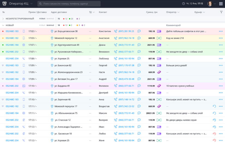Call Константин's phone icon
225x143 pixels.
116,31
